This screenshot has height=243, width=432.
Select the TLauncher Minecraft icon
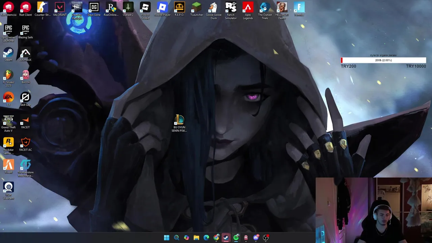coord(196,9)
